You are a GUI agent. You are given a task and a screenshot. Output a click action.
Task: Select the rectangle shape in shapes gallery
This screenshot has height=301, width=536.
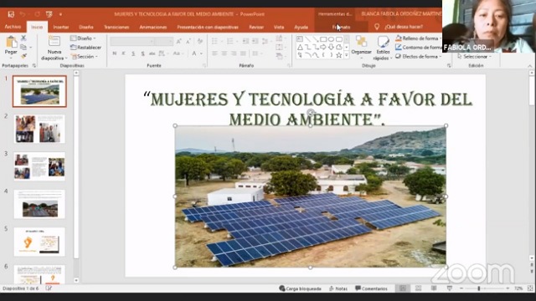(323, 39)
